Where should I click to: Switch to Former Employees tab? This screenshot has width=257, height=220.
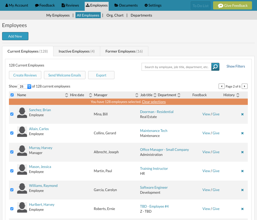click(x=124, y=51)
